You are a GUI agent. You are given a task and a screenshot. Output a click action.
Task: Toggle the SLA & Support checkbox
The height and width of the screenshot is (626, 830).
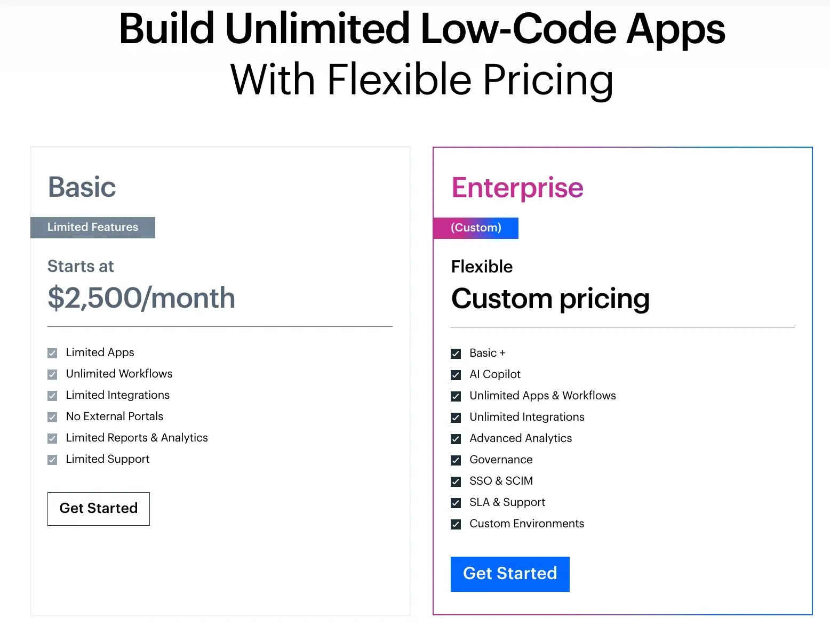(456, 503)
